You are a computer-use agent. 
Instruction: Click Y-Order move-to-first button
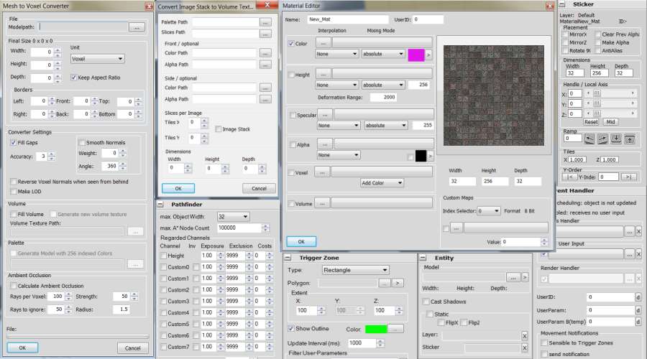[x=569, y=177]
